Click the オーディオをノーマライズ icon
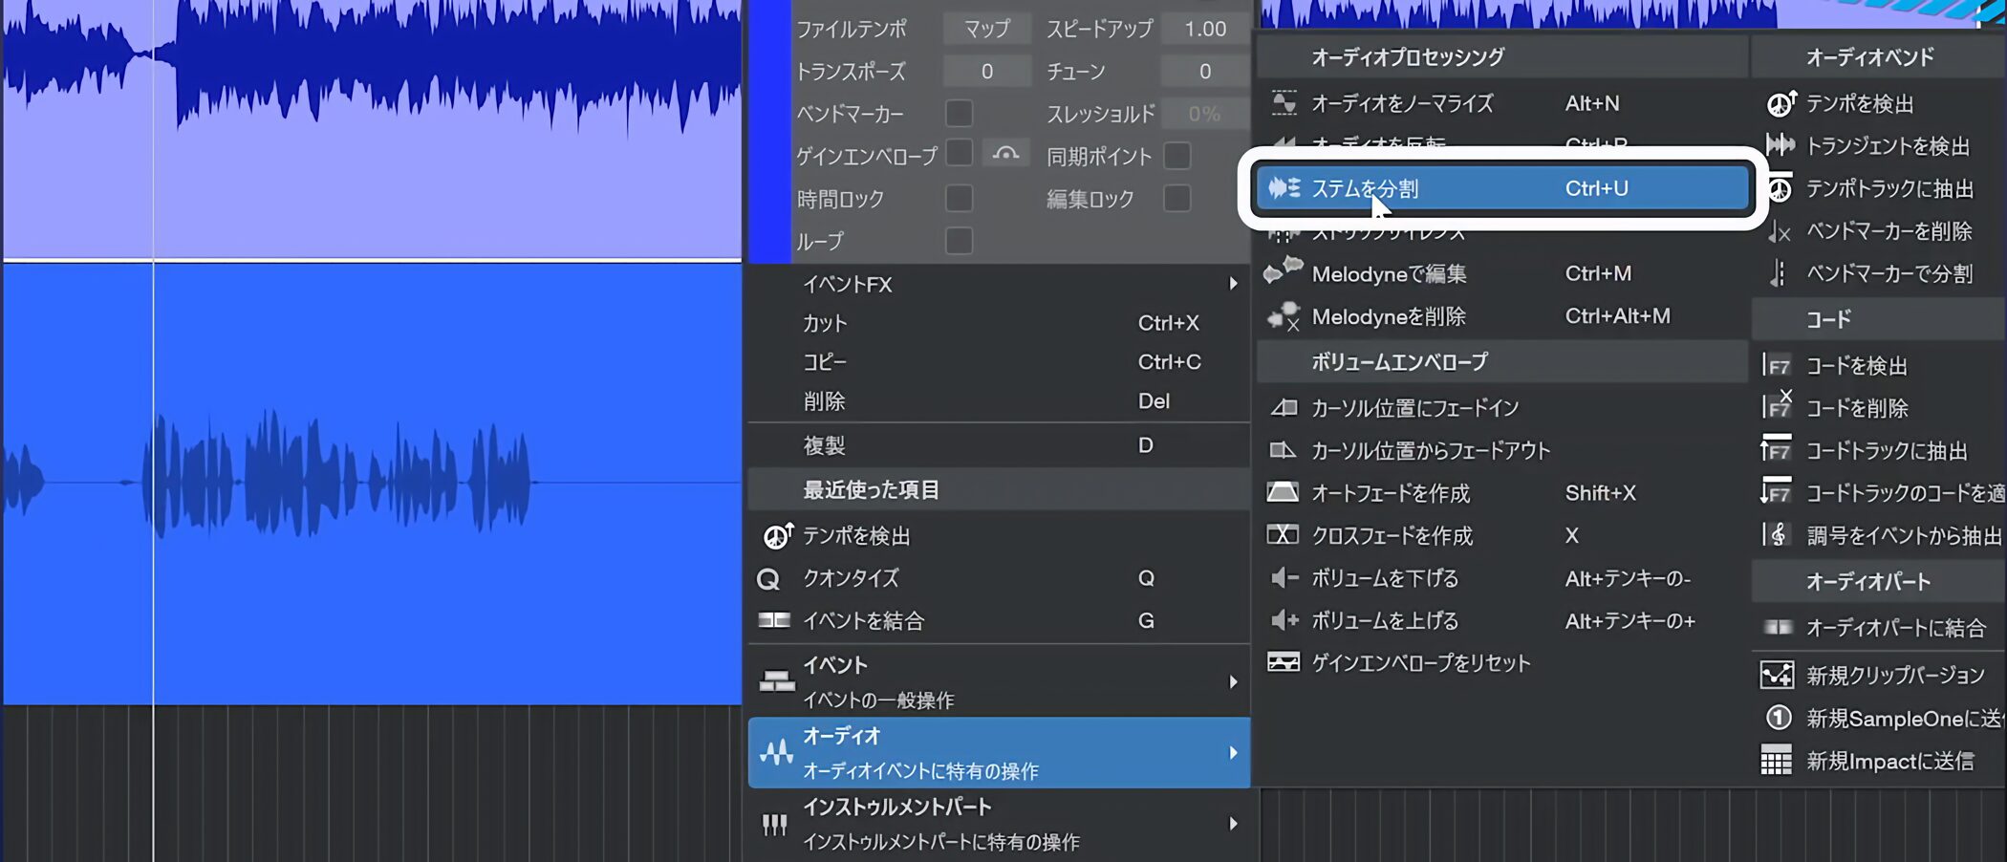The height and width of the screenshot is (862, 2007). [x=1284, y=103]
